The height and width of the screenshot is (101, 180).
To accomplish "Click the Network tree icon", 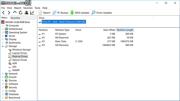I will pos(6,73).
